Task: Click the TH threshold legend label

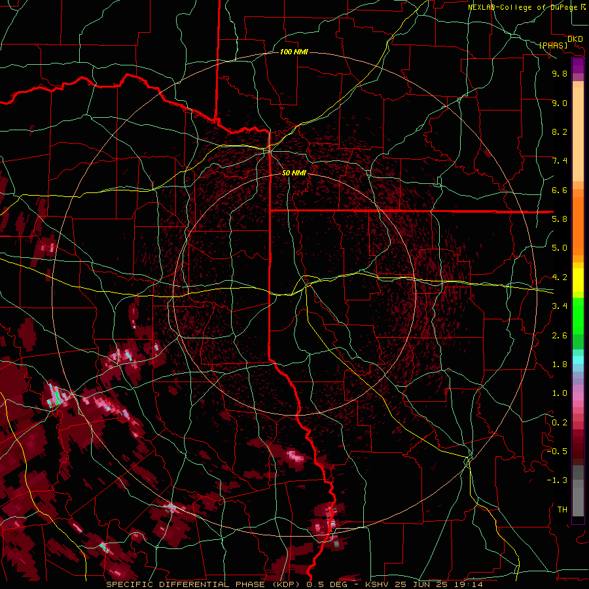Action: click(x=562, y=510)
